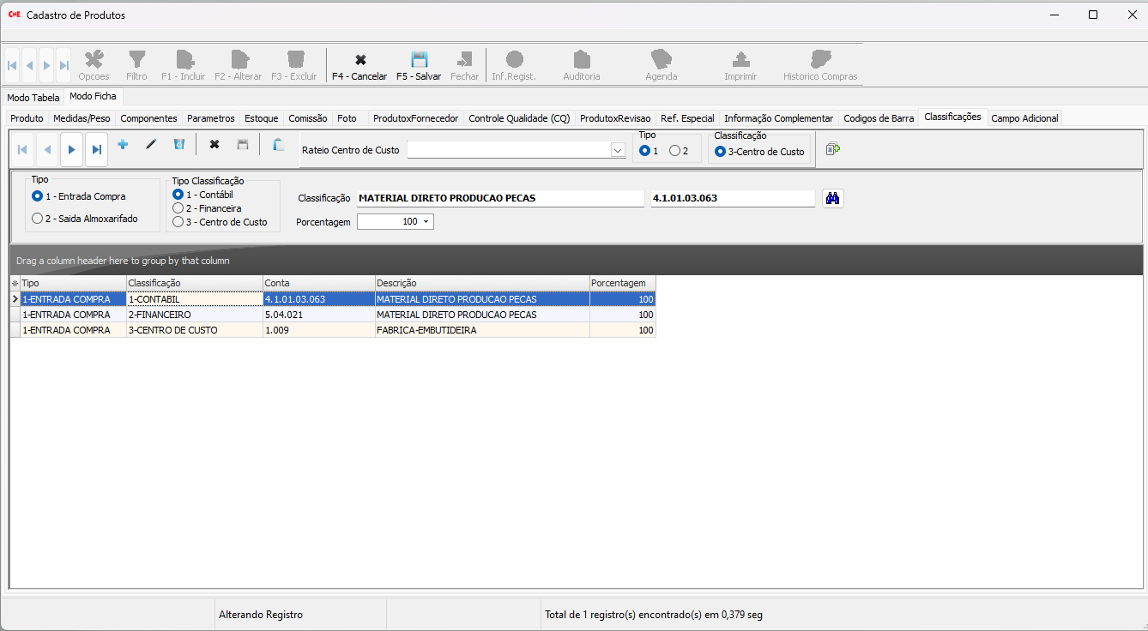Click the pencil edit record icon
This screenshot has width=1148, height=631.
click(151, 145)
